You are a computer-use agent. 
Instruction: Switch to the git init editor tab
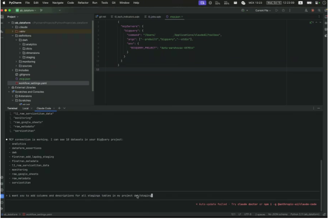point(102,16)
